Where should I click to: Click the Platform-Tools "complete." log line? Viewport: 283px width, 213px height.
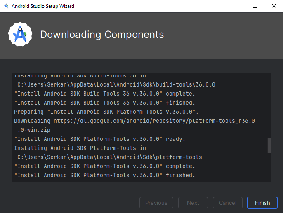pyautogui.click(x=104, y=166)
